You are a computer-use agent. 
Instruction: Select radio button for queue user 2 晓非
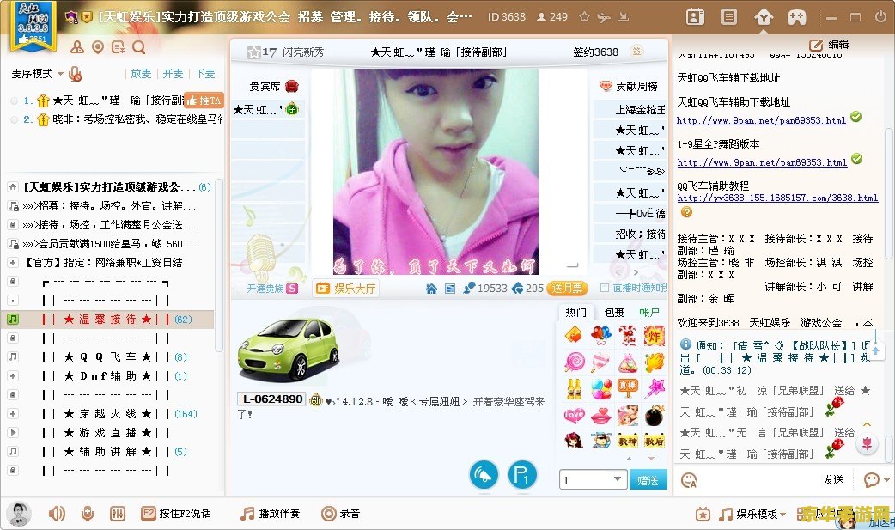14,120
